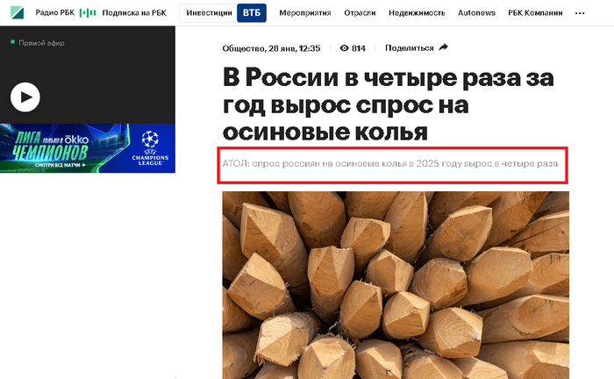Open the VTB badge link
The width and height of the screenshot is (614, 379).
point(252,13)
